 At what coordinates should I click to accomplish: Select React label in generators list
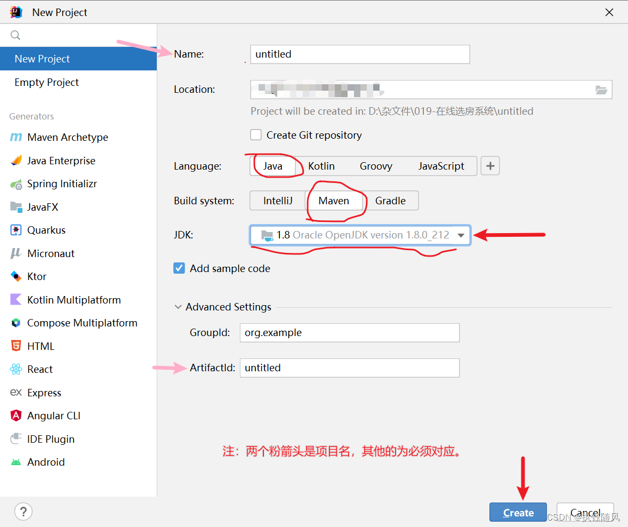(39, 369)
